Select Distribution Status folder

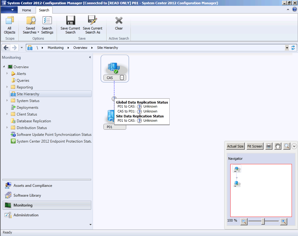[x=31, y=128]
